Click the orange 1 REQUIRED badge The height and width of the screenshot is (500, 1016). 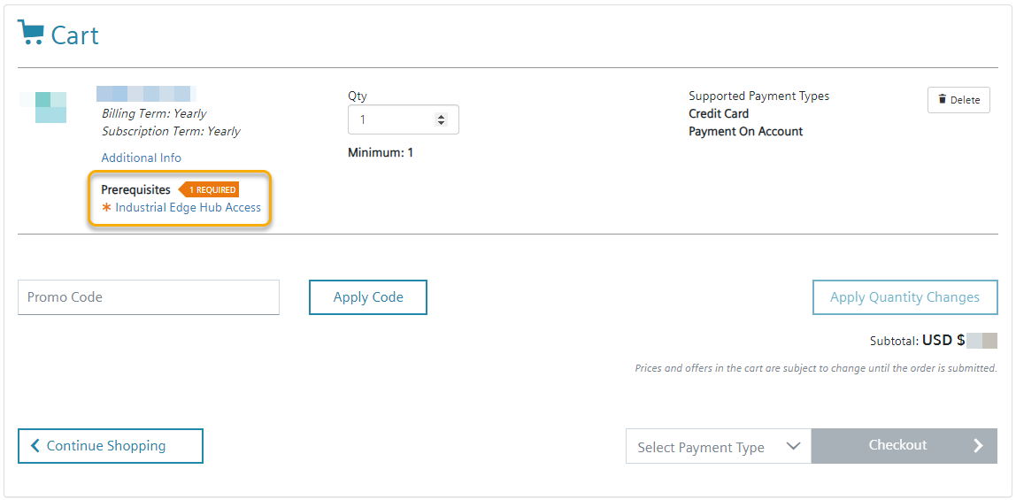tap(210, 189)
